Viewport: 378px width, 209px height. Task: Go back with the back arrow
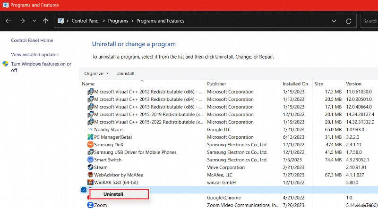(8, 21)
